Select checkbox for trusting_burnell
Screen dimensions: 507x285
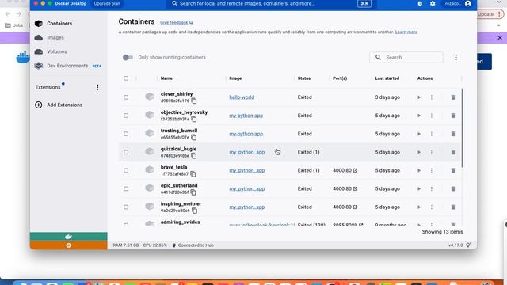(126, 134)
